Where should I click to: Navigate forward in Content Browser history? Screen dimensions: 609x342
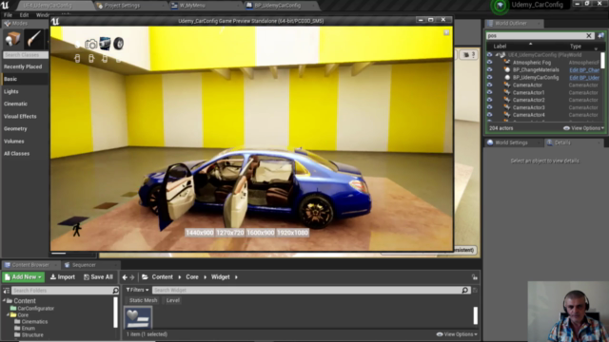pos(132,277)
